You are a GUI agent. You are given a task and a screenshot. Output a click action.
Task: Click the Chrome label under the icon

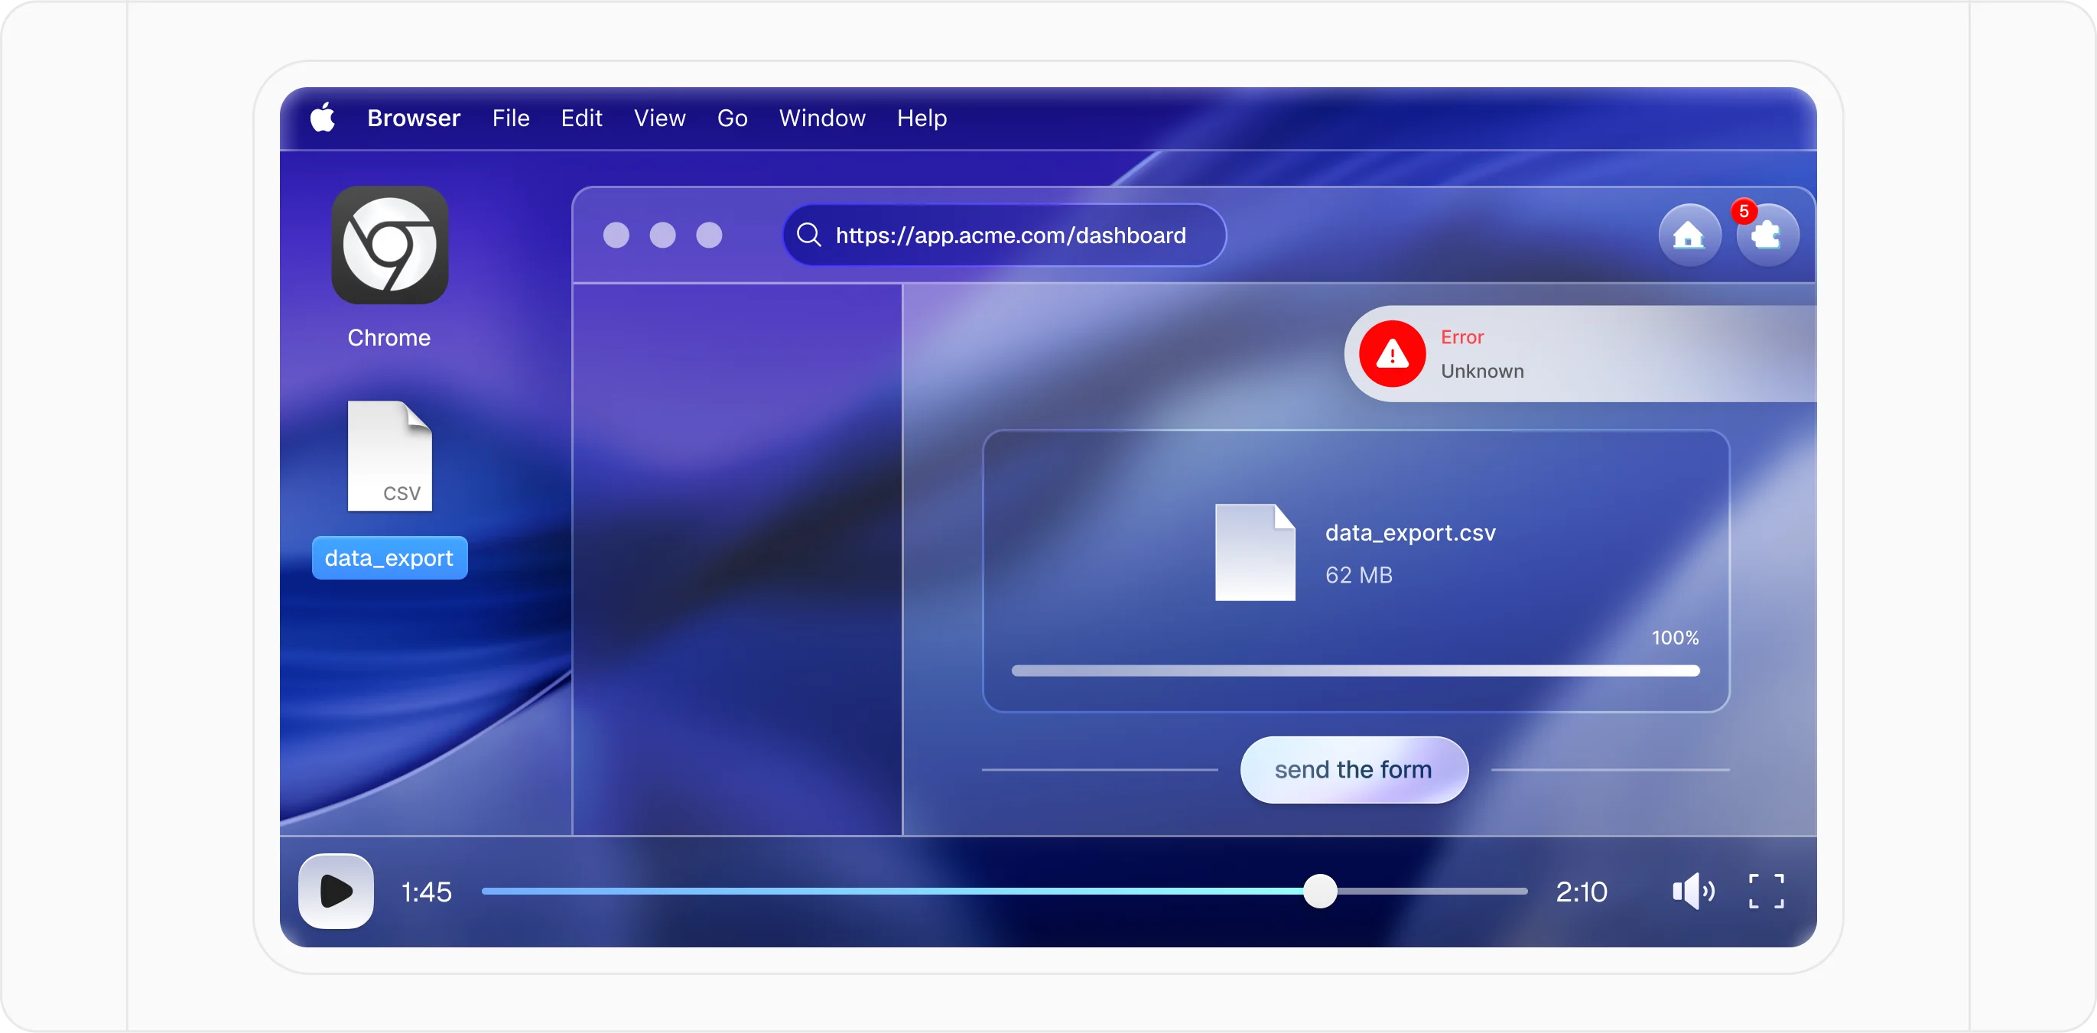(x=389, y=337)
